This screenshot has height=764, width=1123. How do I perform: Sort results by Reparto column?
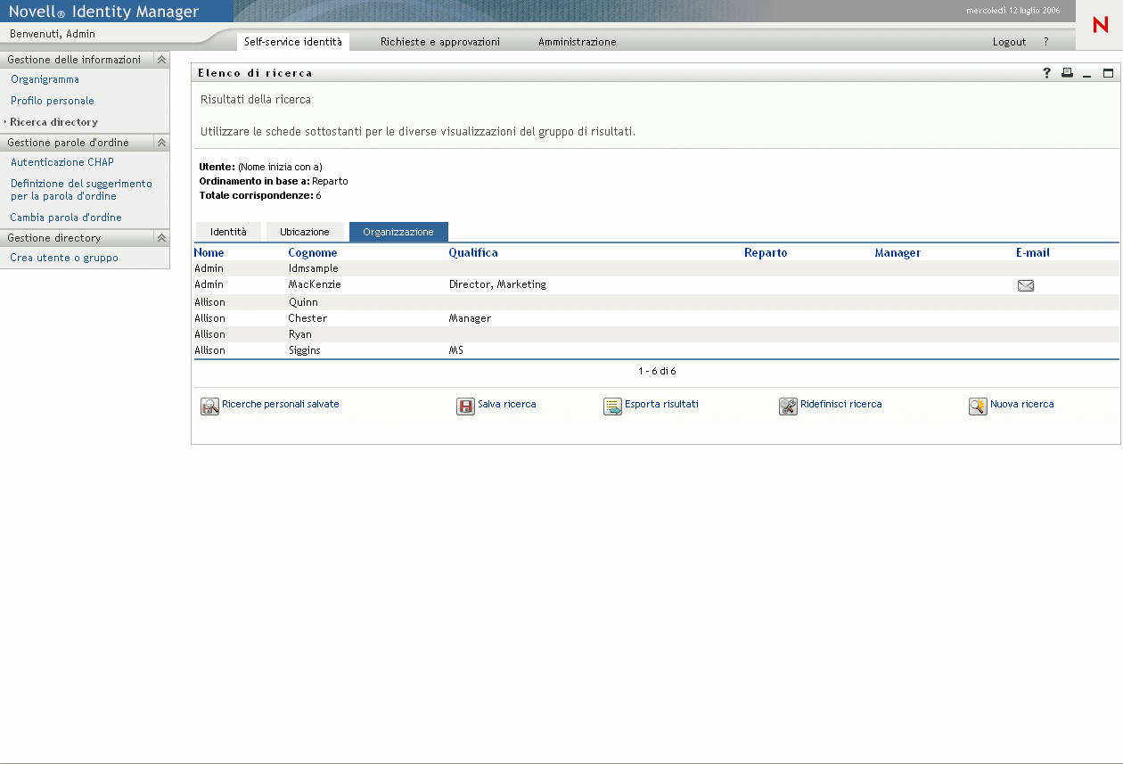766,253
